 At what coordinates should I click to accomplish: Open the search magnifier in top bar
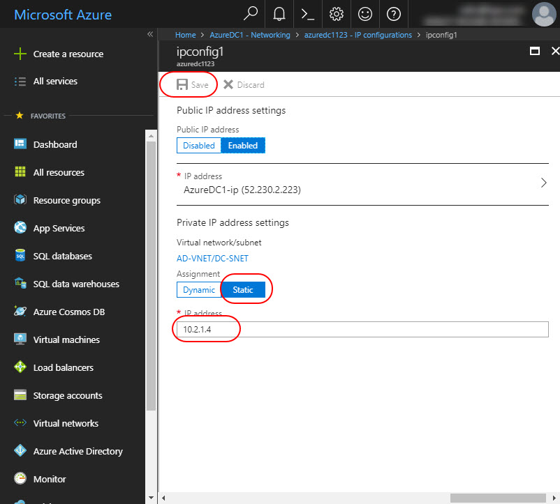pyautogui.click(x=251, y=14)
